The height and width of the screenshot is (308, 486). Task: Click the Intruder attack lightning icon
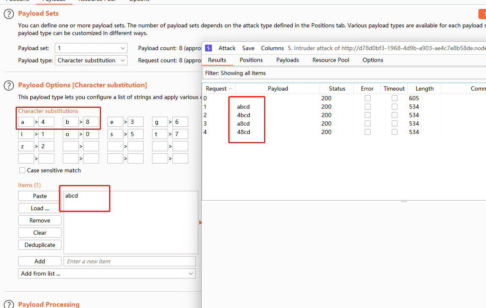(208, 48)
